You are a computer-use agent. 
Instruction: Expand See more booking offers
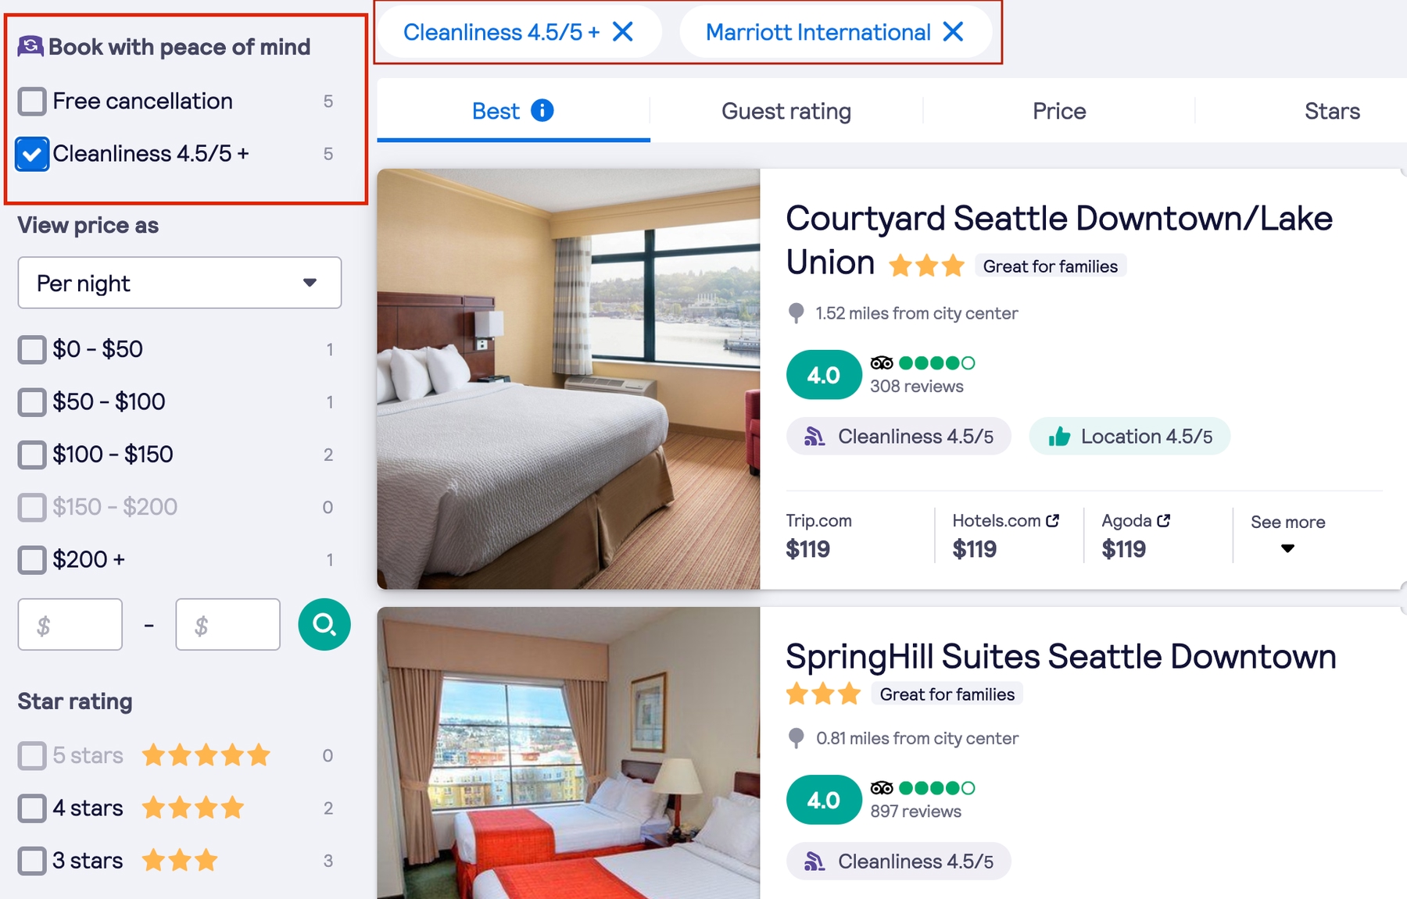click(x=1287, y=534)
